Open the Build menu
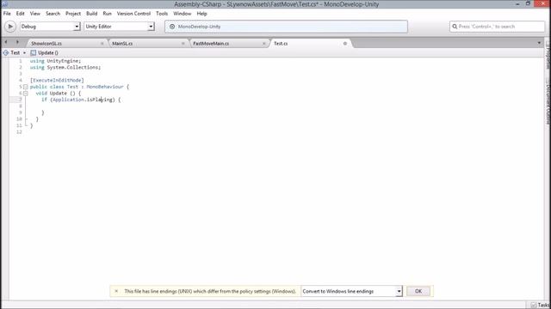The height and width of the screenshot is (309, 551). (92, 14)
